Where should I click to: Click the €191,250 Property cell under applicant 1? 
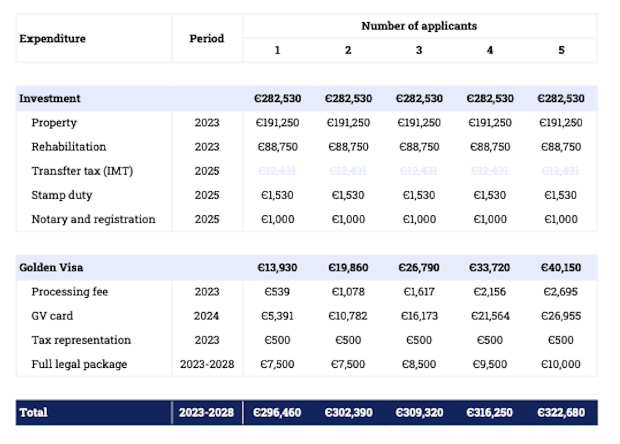(277, 122)
